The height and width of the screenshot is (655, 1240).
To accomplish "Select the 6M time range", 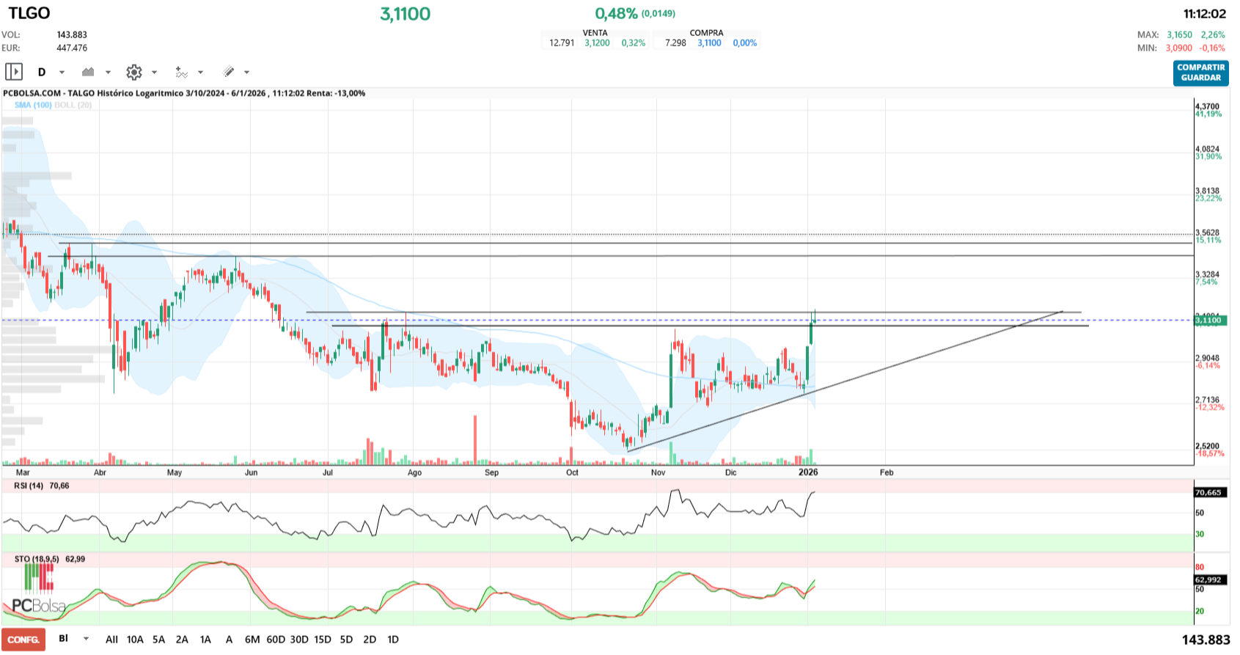I will pyautogui.click(x=252, y=640).
